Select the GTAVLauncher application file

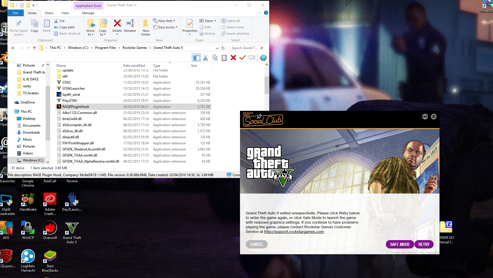tap(133, 89)
